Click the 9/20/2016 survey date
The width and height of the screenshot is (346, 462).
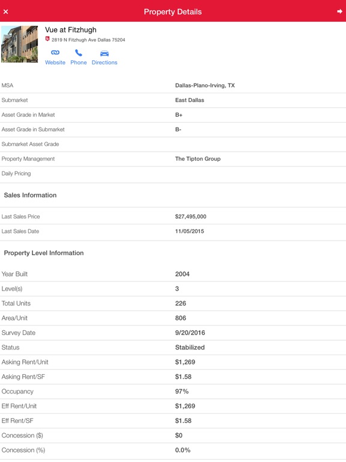pos(190,333)
